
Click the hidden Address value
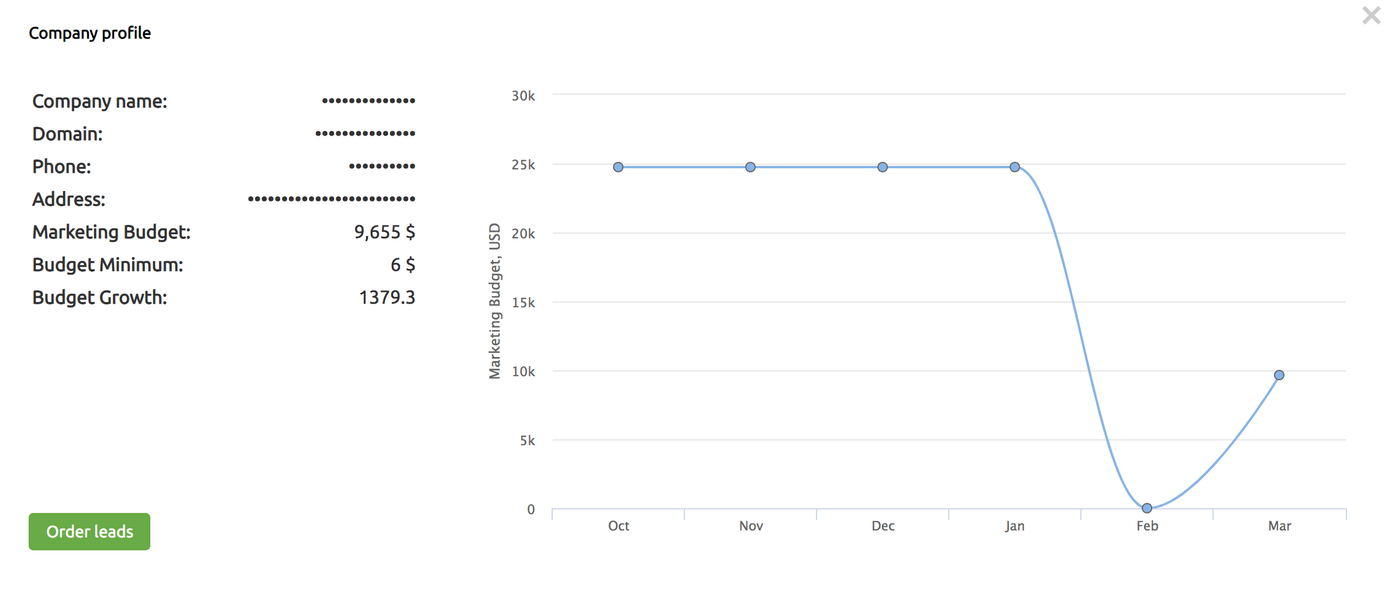tap(332, 199)
